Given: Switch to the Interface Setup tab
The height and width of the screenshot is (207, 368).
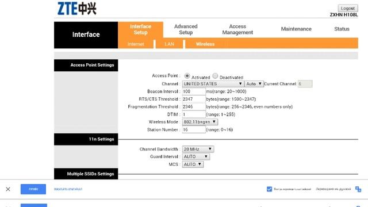Looking at the screenshot, I should pyautogui.click(x=140, y=29).
